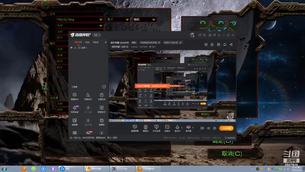
Task: Toggle the preview eye icon in bottom bar
Action: point(208,128)
